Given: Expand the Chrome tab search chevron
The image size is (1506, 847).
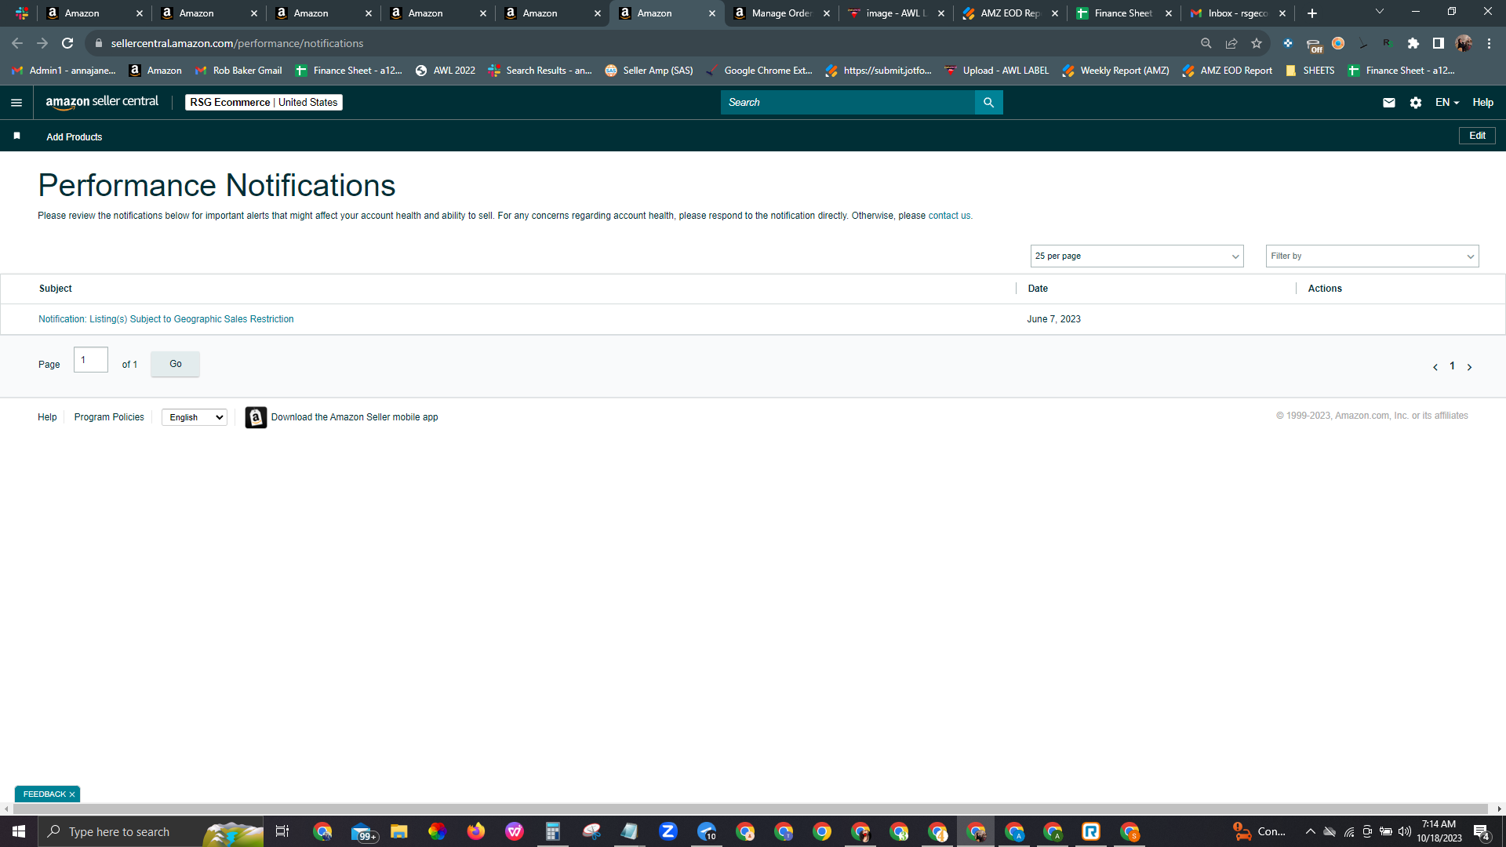Looking at the screenshot, I should [x=1380, y=12].
